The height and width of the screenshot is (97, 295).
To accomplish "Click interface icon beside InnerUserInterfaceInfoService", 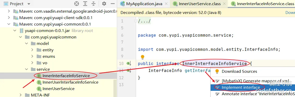I will pyautogui.click(x=39, y=82).
